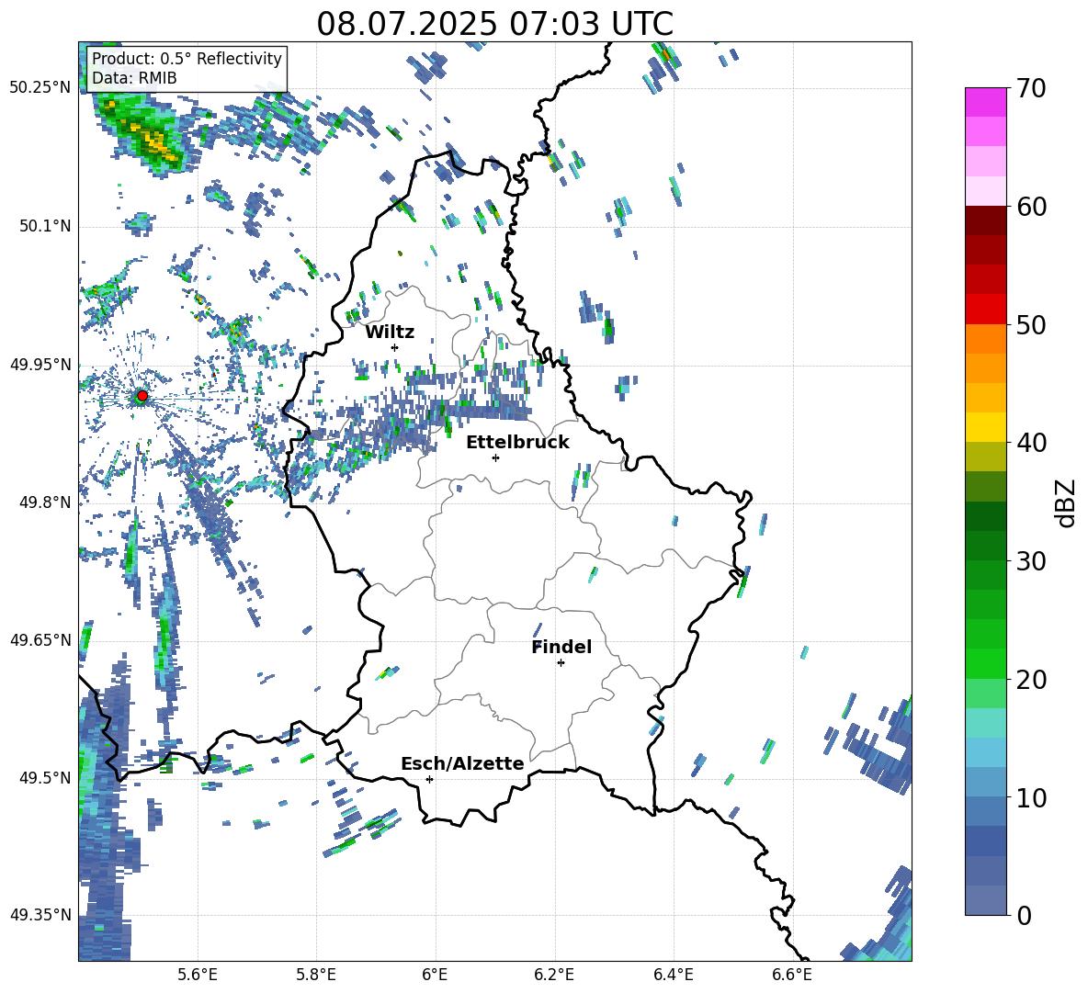Image resolution: width=1088 pixels, height=993 pixels.
Task: Click the 10 colorbar tick label
Action: coord(1031,798)
